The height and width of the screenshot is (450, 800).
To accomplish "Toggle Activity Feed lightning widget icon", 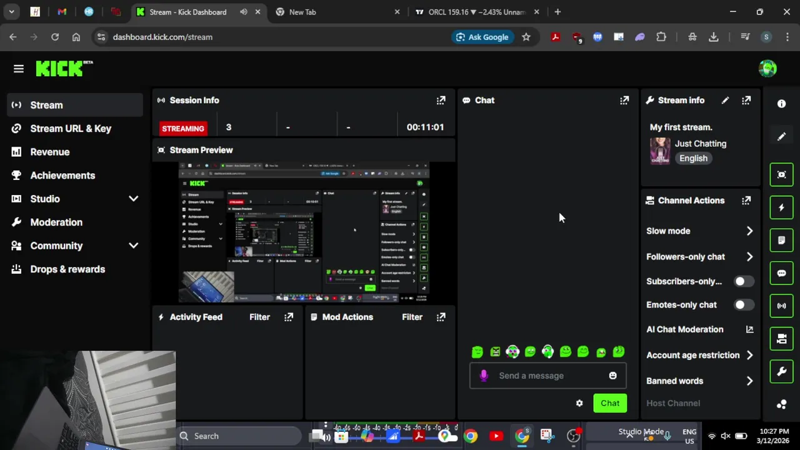I will [x=781, y=207].
